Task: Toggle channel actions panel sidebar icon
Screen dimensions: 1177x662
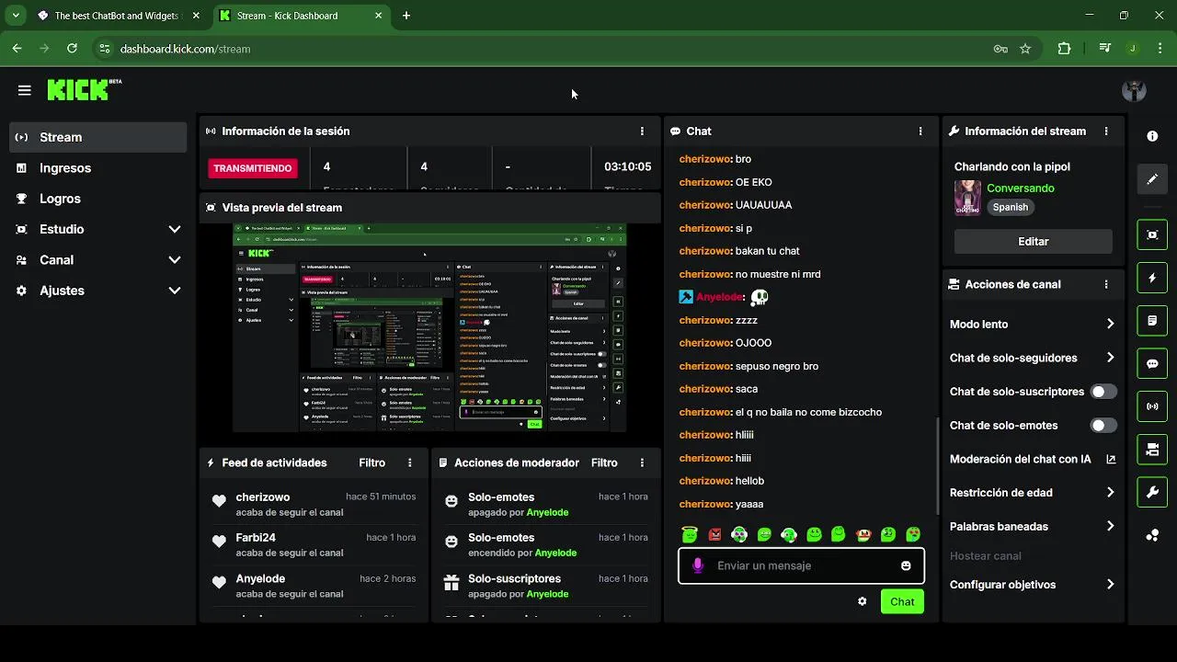Action: point(1152,450)
